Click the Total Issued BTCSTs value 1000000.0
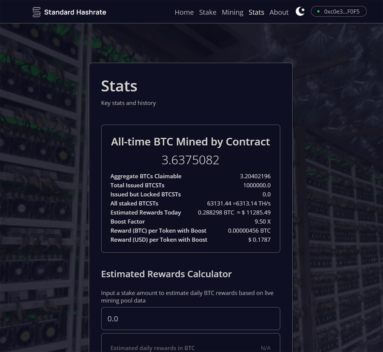The image size is (383, 352). click(x=257, y=185)
